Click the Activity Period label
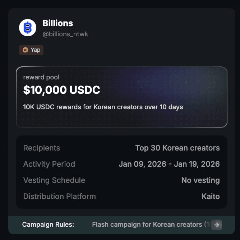The image size is (240, 240). 49,164
